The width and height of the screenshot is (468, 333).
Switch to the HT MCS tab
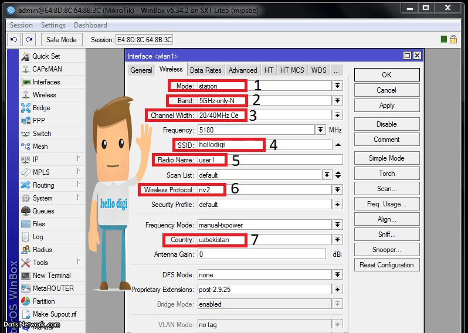coord(292,70)
